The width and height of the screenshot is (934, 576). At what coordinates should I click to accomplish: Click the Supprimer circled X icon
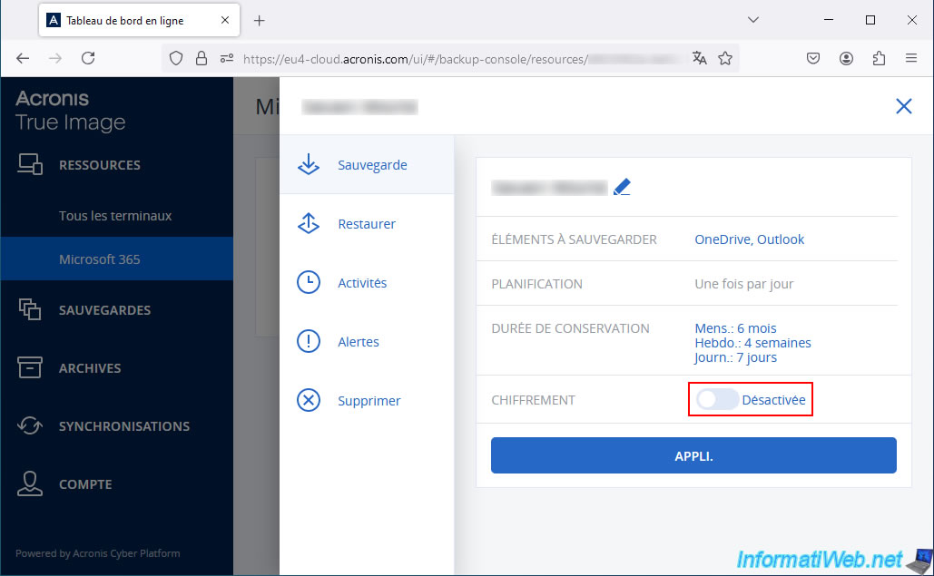309,400
